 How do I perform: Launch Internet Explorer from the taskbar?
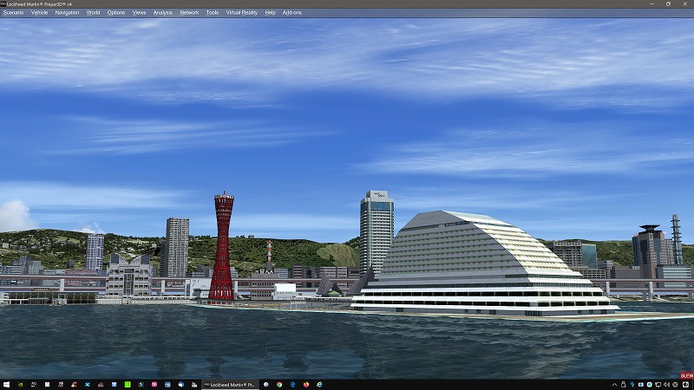[x=319, y=385]
